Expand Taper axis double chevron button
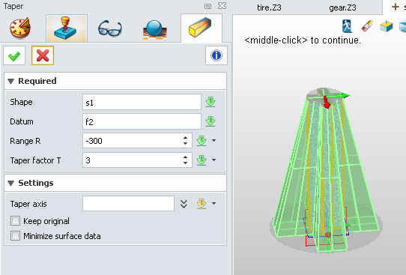This screenshot has width=406, height=275. coord(184,204)
